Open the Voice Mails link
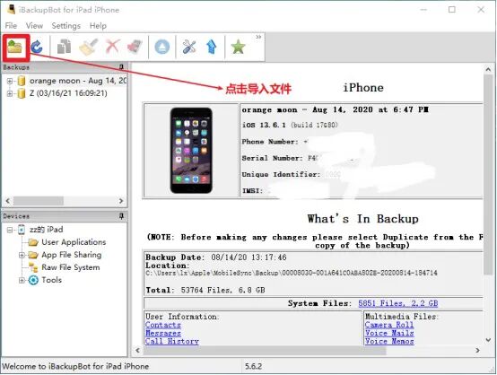Viewport: 497px width, 375px height. coord(389,333)
